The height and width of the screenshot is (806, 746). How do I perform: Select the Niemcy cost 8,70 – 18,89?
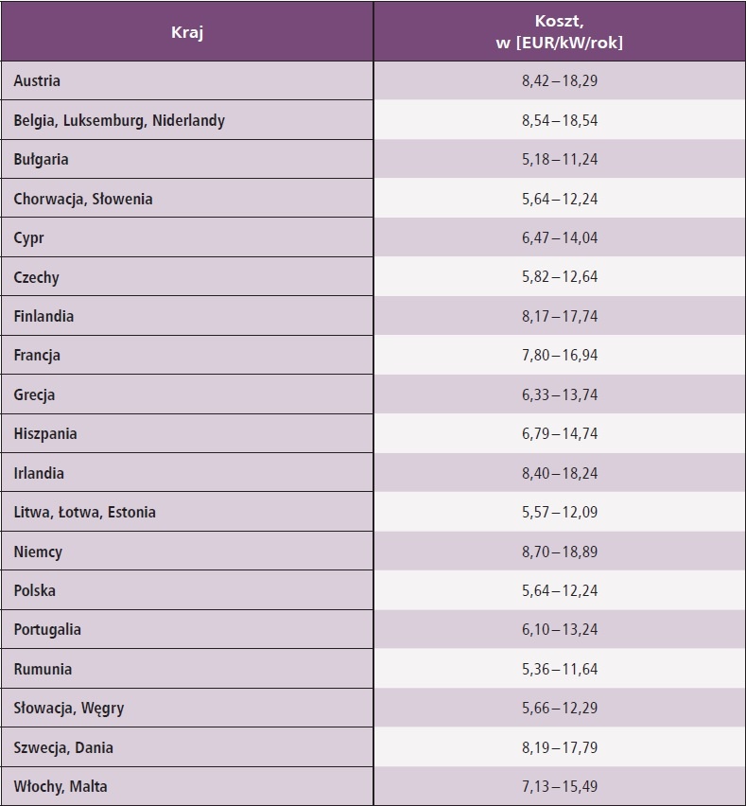coord(560,552)
